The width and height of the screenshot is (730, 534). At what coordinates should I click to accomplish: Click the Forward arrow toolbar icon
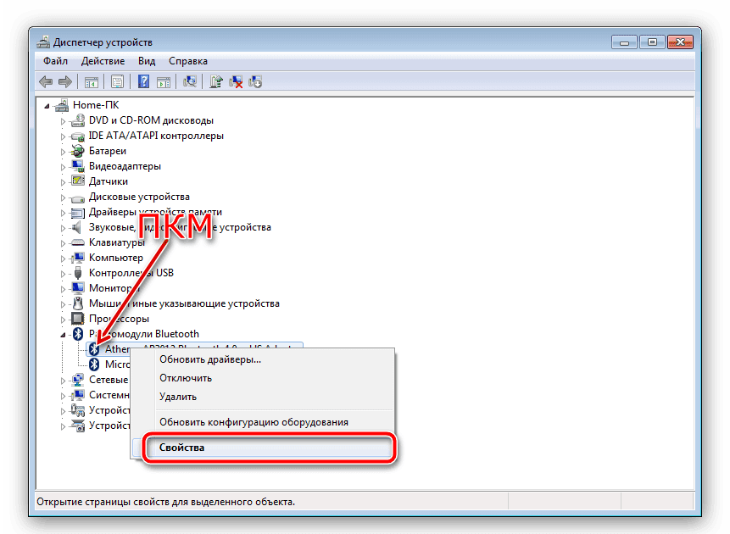pos(65,82)
